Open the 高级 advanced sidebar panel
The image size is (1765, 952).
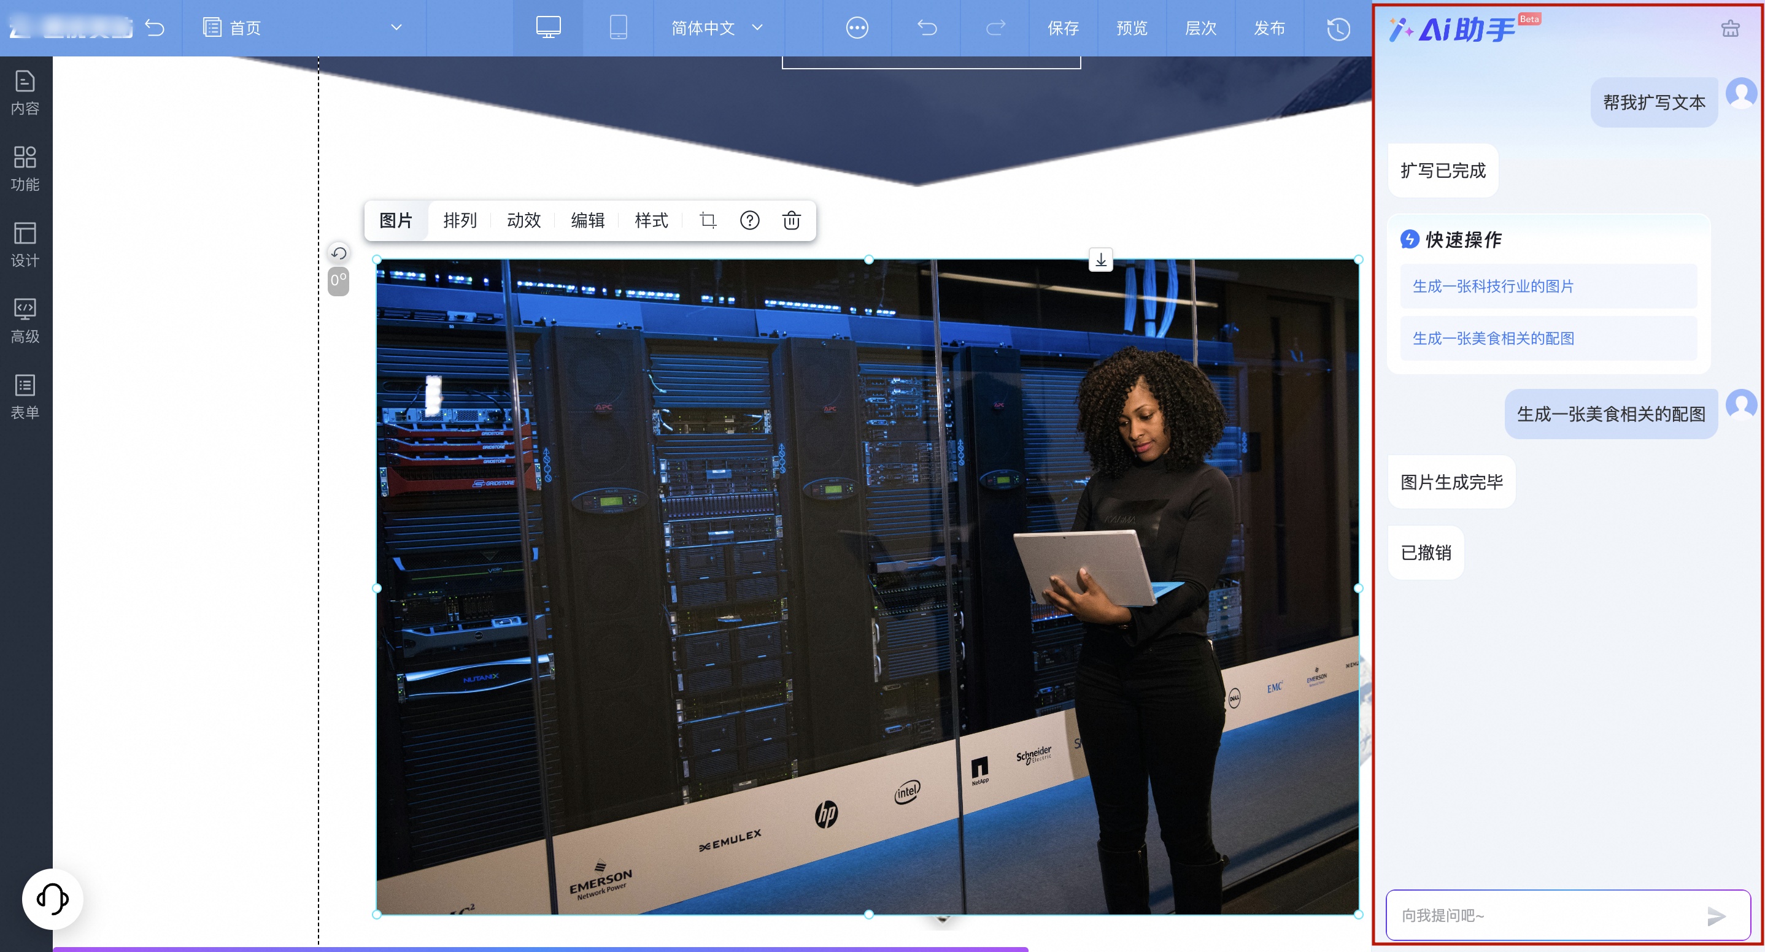pos(25,321)
